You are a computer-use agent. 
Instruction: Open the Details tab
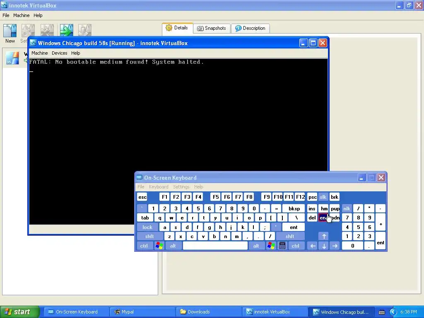tap(177, 28)
